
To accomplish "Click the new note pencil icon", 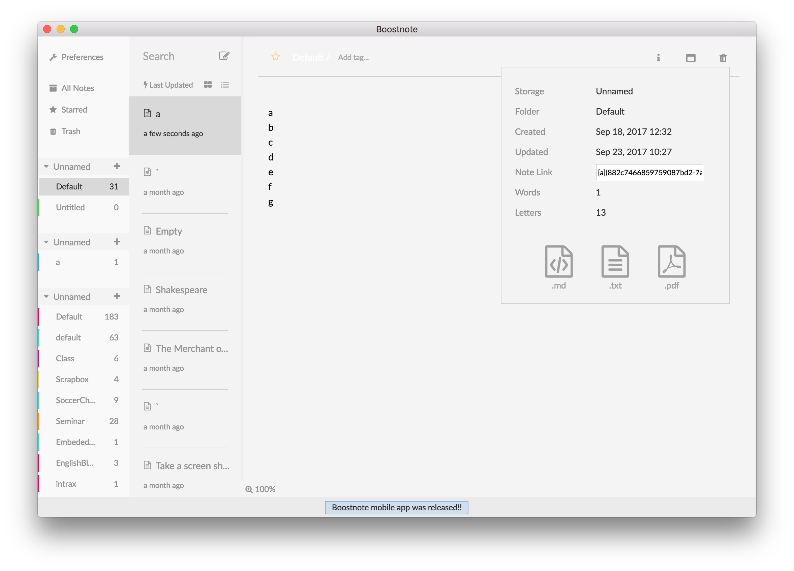I will [224, 56].
